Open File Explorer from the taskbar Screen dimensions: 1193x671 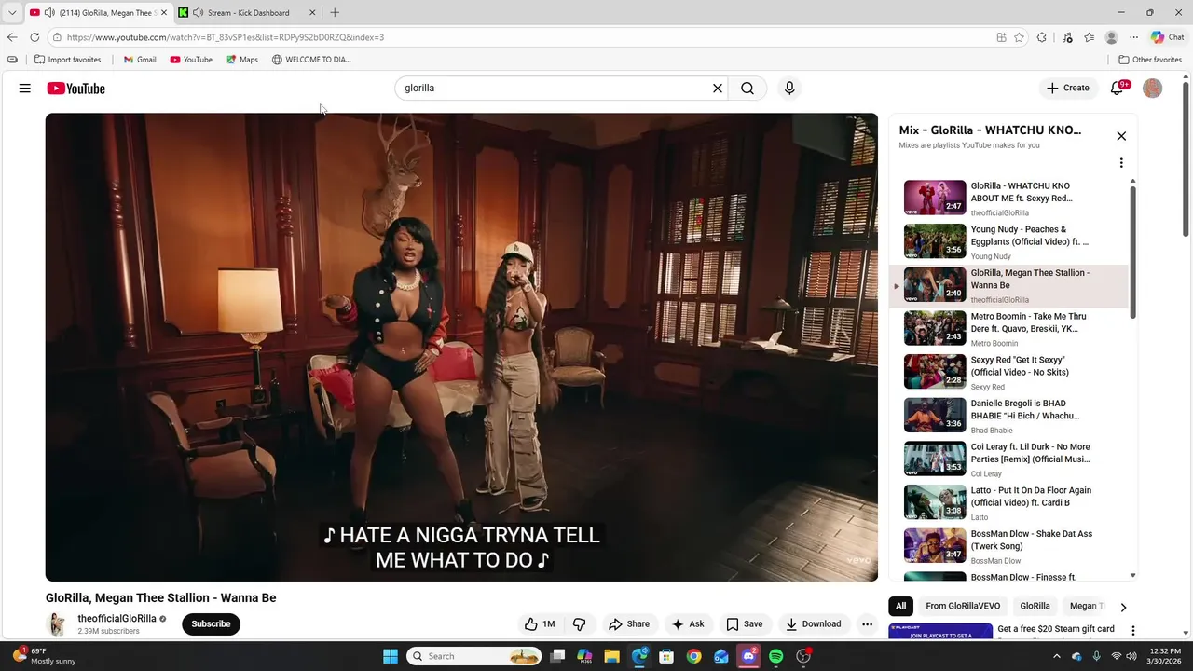click(x=611, y=656)
